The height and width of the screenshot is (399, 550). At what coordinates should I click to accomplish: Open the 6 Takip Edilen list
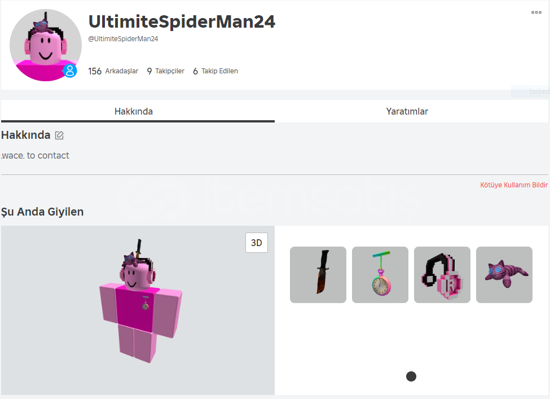215,71
